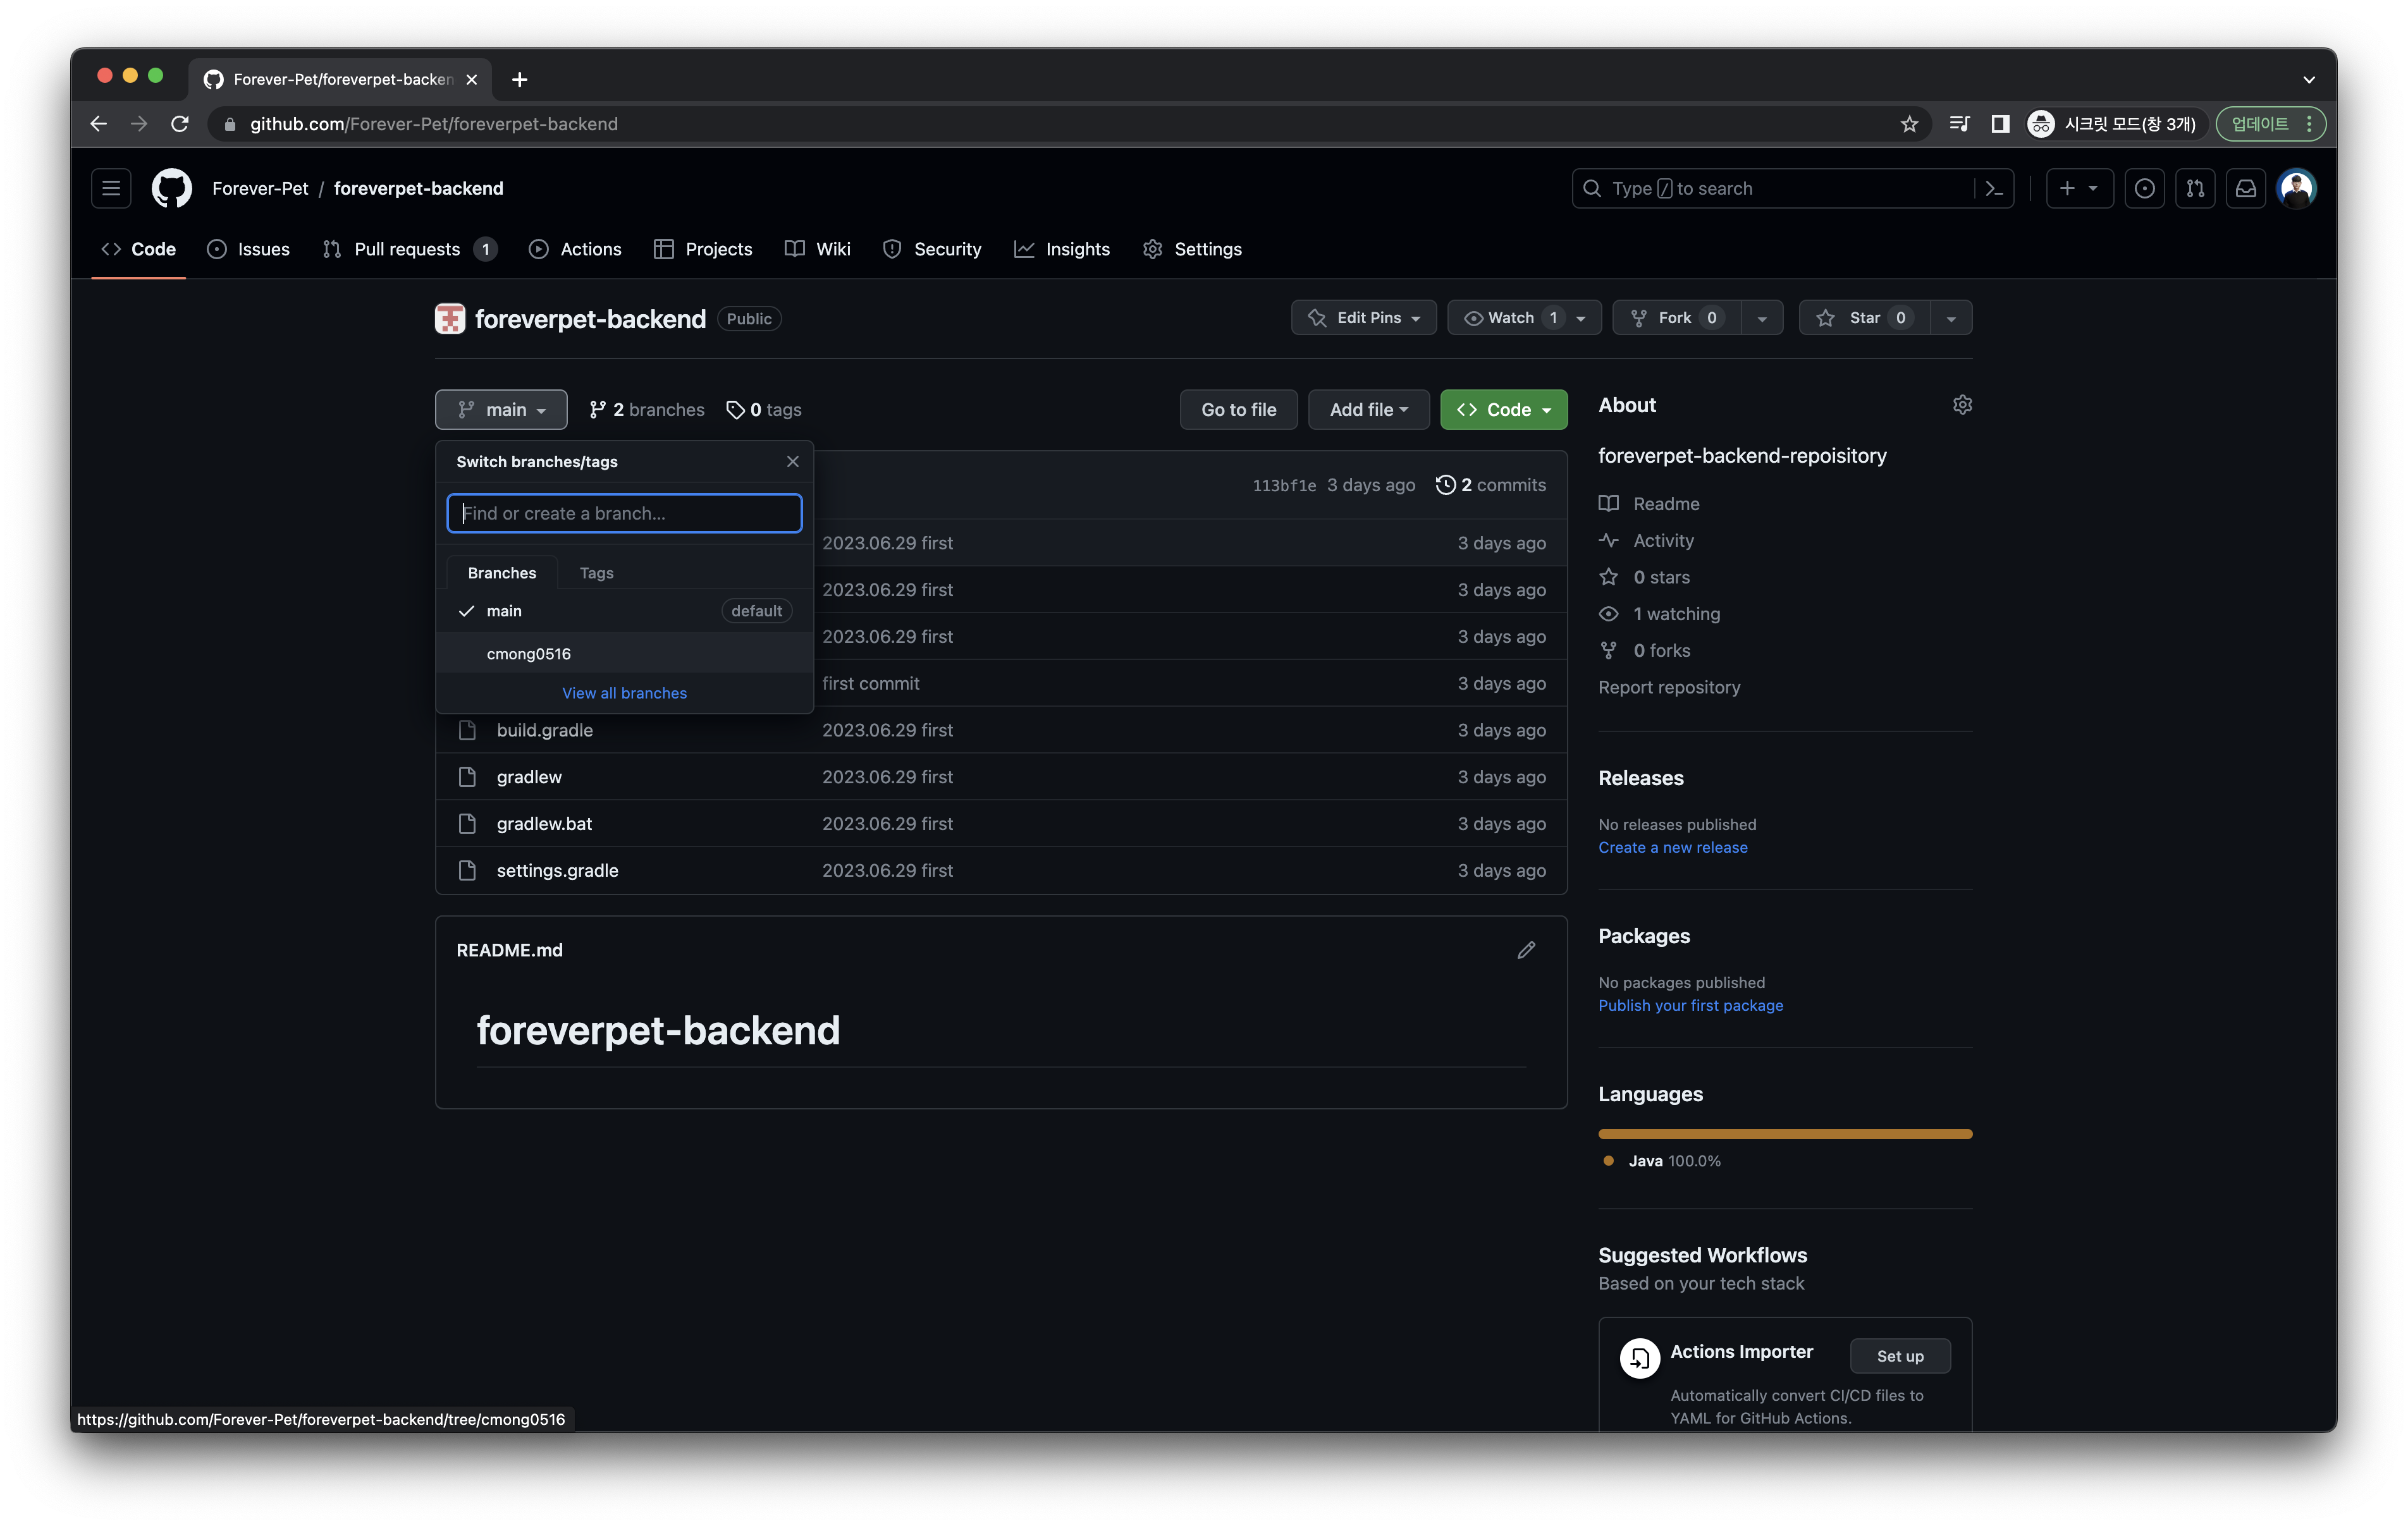2408x1526 pixels.
Task: Expand the browser tab list chevron
Action: pos(2309,79)
